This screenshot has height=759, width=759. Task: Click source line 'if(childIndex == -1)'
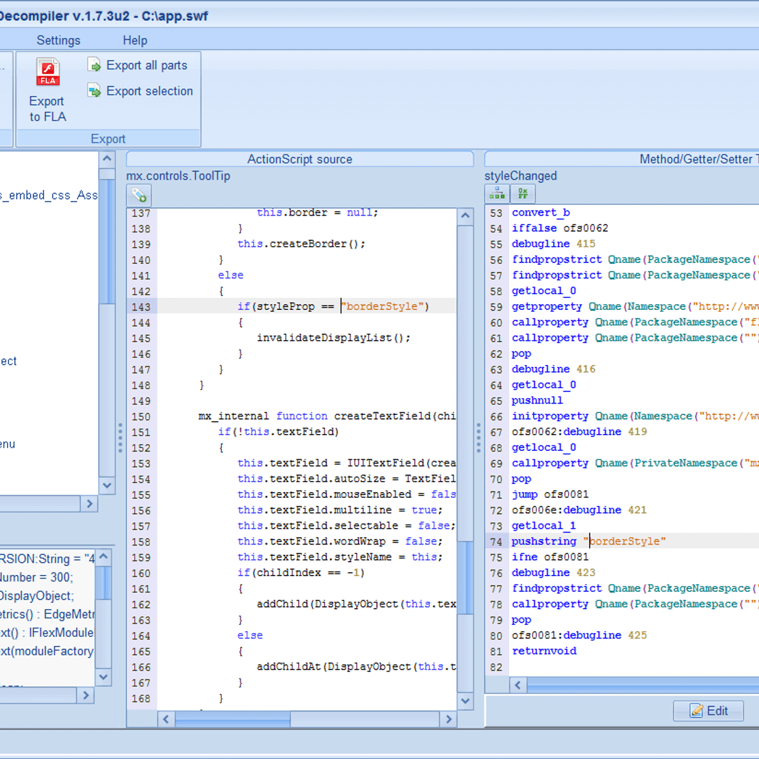pyautogui.click(x=301, y=572)
